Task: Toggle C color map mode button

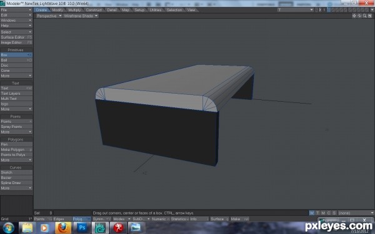Action: click(x=329, y=213)
